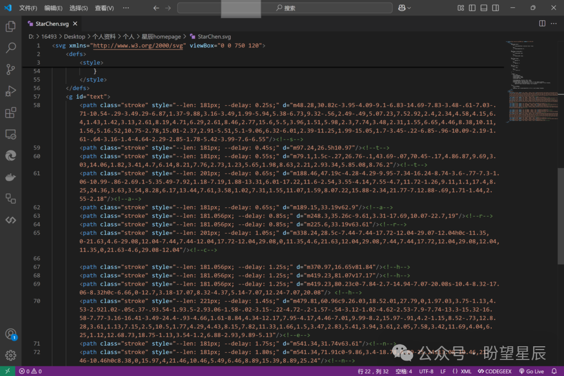Open the 选择(S) menu
This screenshot has width=564, height=376.
click(x=78, y=8)
